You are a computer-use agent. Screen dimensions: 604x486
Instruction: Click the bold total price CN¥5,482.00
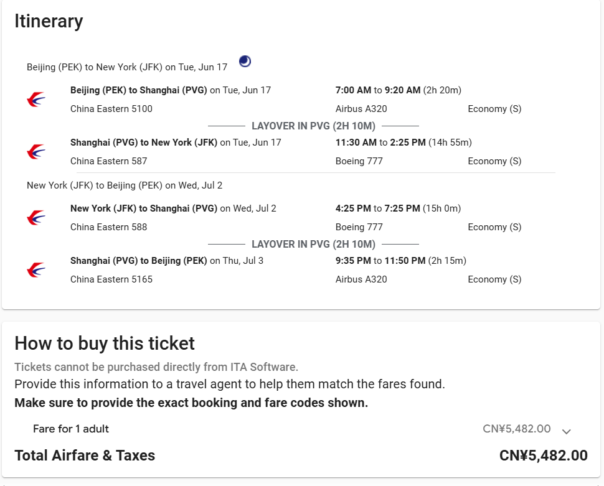[543, 456]
